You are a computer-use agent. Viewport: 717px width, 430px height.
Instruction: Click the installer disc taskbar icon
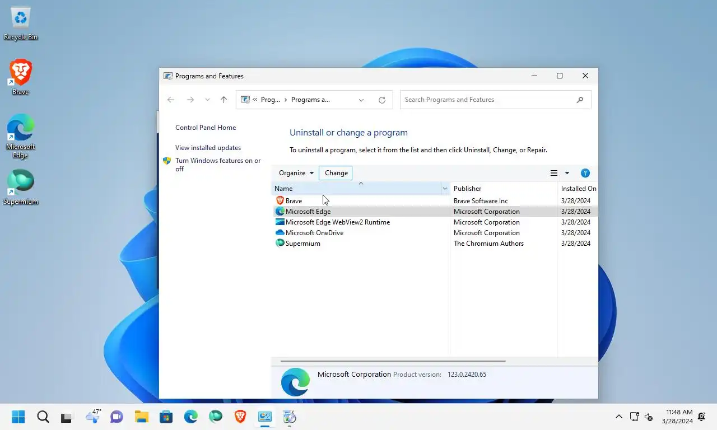click(290, 417)
